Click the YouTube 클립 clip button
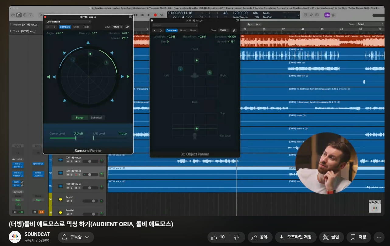 tap(331, 237)
